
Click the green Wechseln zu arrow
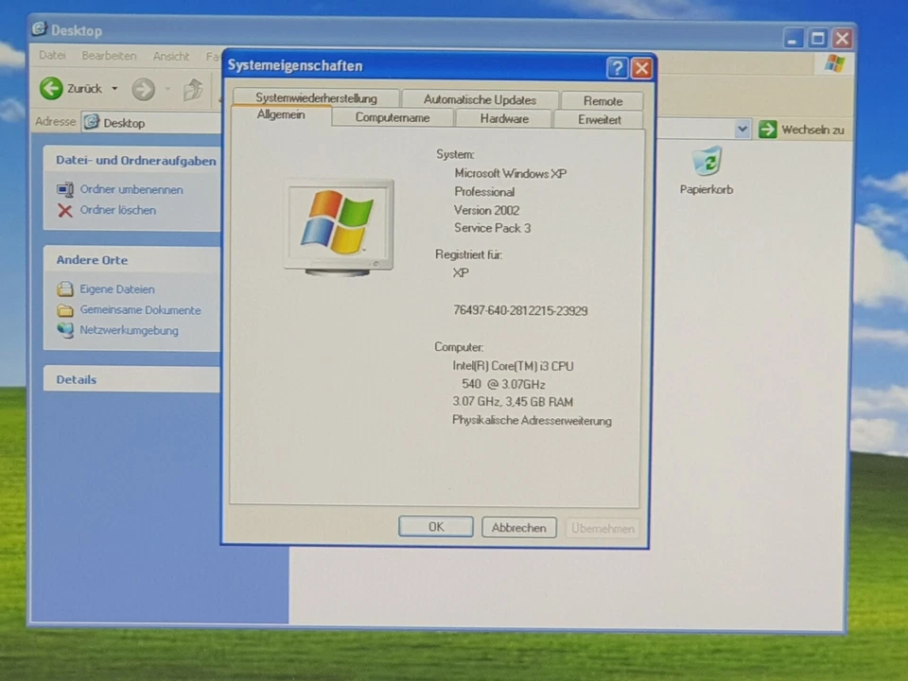tap(767, 130)
